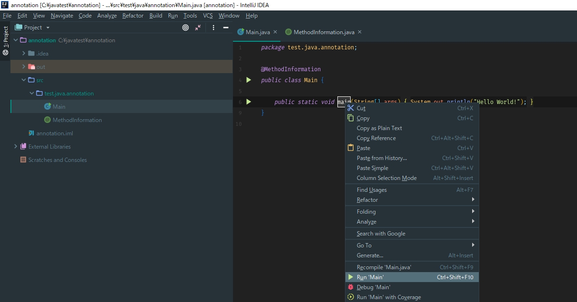Screen dimensions: 577x302
Task: Click the run gutter arrow beside main method
Action: click(249, 102)
